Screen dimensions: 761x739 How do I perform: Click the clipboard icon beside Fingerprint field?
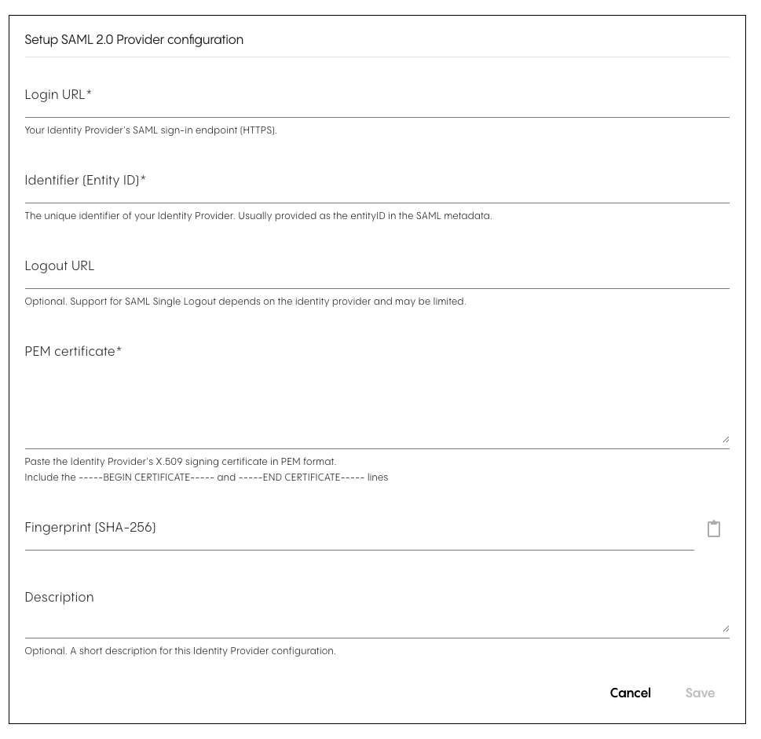(713, 529)
